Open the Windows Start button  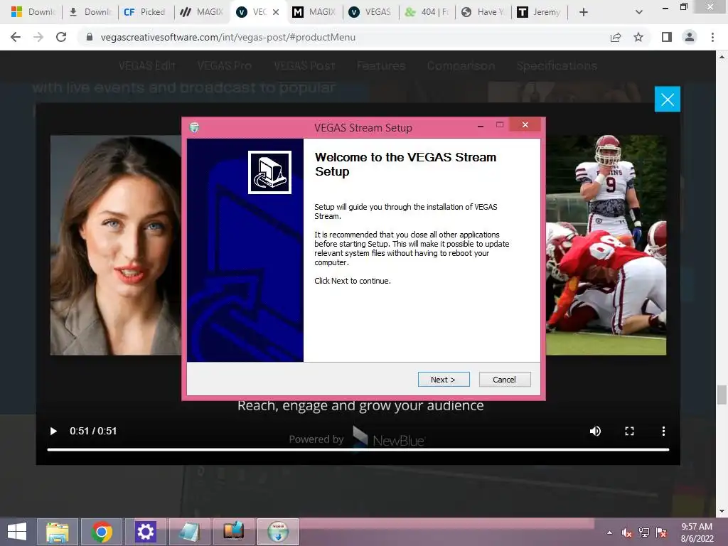click(17, 532)
